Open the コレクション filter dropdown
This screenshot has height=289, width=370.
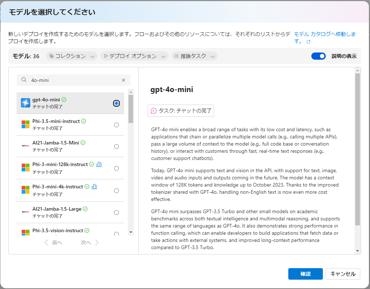pyautogui.click(x=72, y=56)
